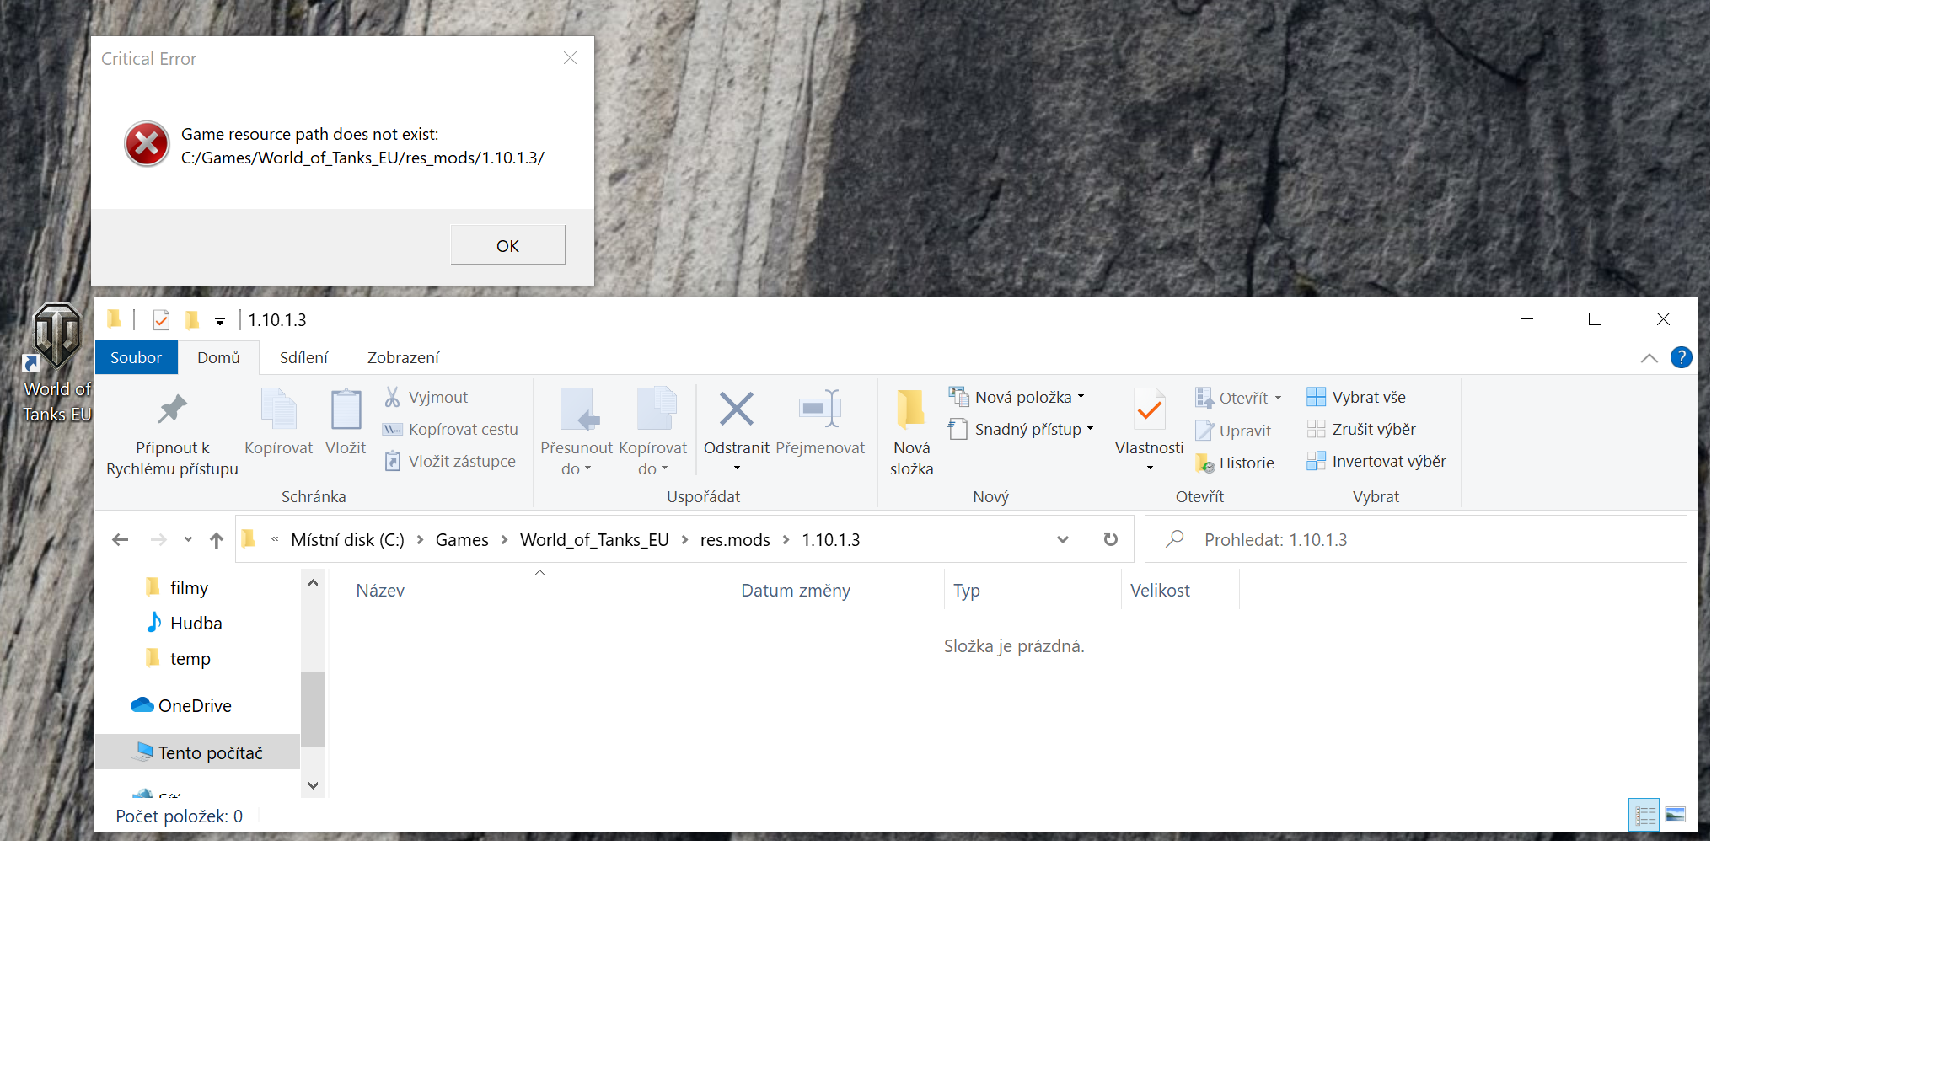Click Připnout k Rychlému přístupu pin icon
The image size is (1942, 1092).
[x=172, y=410]
